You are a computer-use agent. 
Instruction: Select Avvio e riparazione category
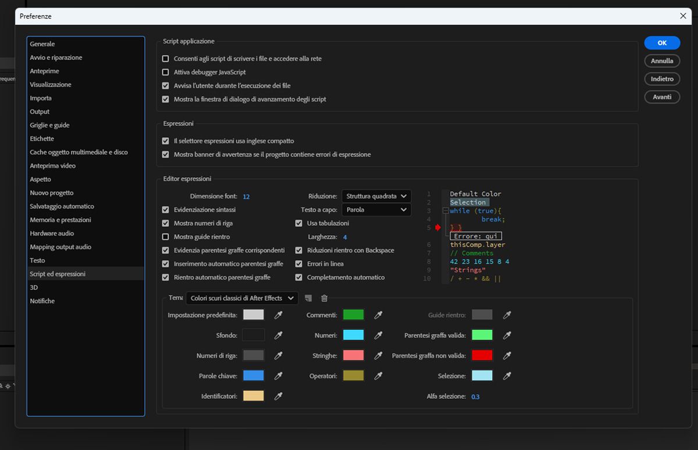coord(86,57)
